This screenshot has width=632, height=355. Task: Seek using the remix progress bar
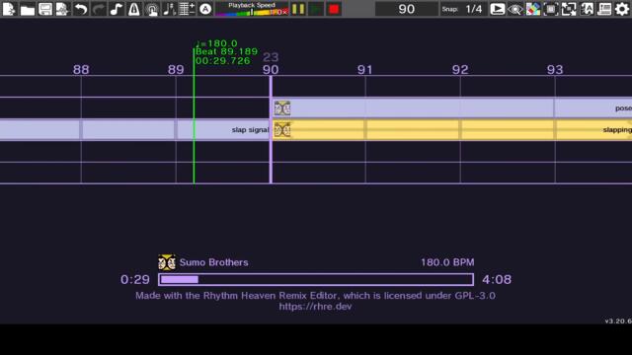click(316, 279)
